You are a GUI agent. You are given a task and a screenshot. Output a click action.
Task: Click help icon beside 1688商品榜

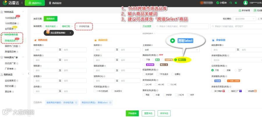(x=18, y=23)
